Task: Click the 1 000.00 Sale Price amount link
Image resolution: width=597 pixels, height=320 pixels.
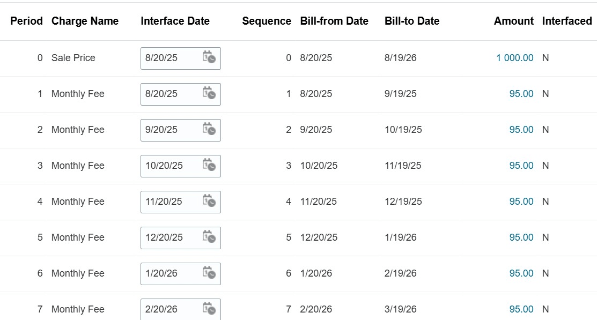Action: (515, 58)
